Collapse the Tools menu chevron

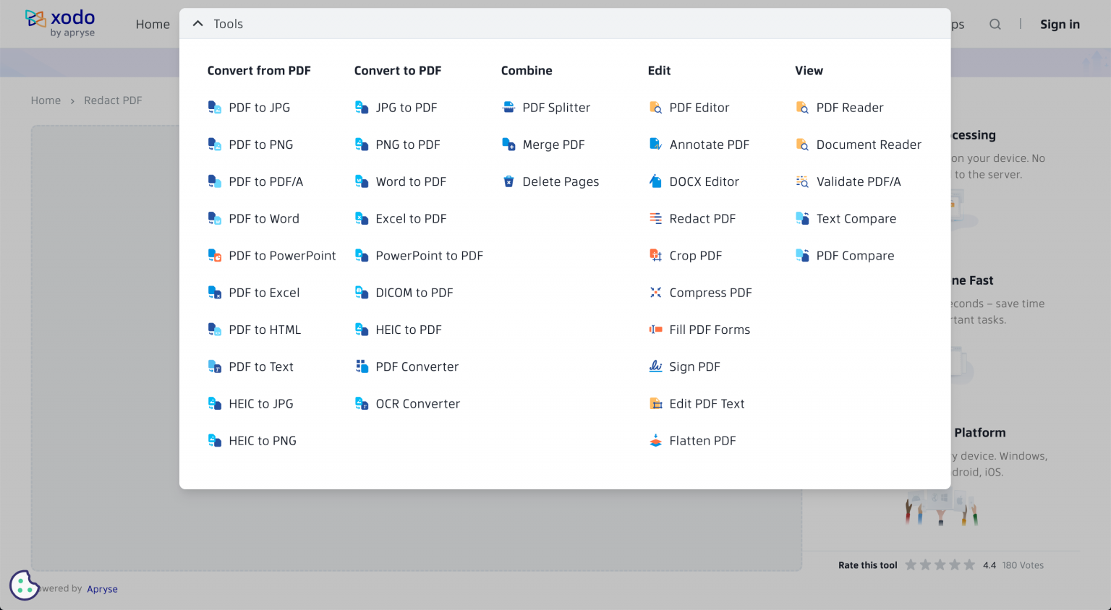(197, 24)
